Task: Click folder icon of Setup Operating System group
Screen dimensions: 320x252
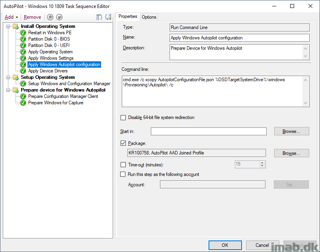Action: tap(16, 77)
